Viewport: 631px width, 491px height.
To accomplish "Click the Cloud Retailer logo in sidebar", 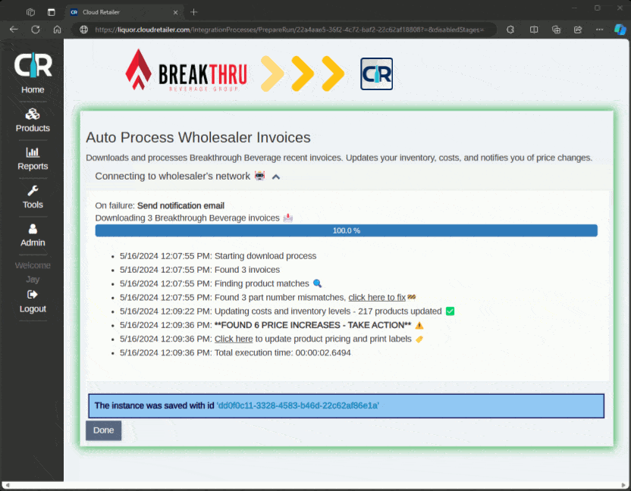I will (33, 65).
